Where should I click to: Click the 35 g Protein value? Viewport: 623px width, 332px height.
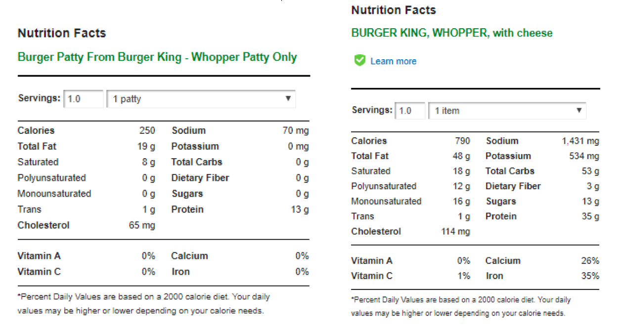[590, 216]
